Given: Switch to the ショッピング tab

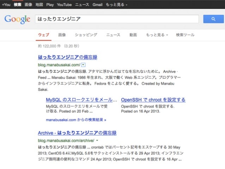Looking at the screenshot, I should click(x=86, y=35).
